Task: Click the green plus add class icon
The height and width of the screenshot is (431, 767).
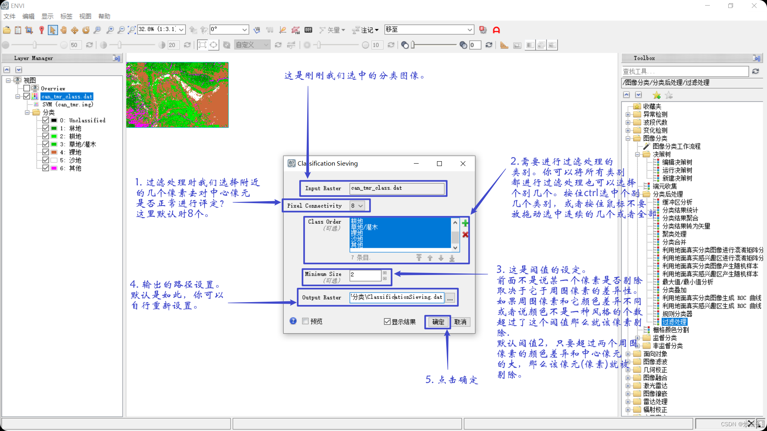Action: point(465,223)
